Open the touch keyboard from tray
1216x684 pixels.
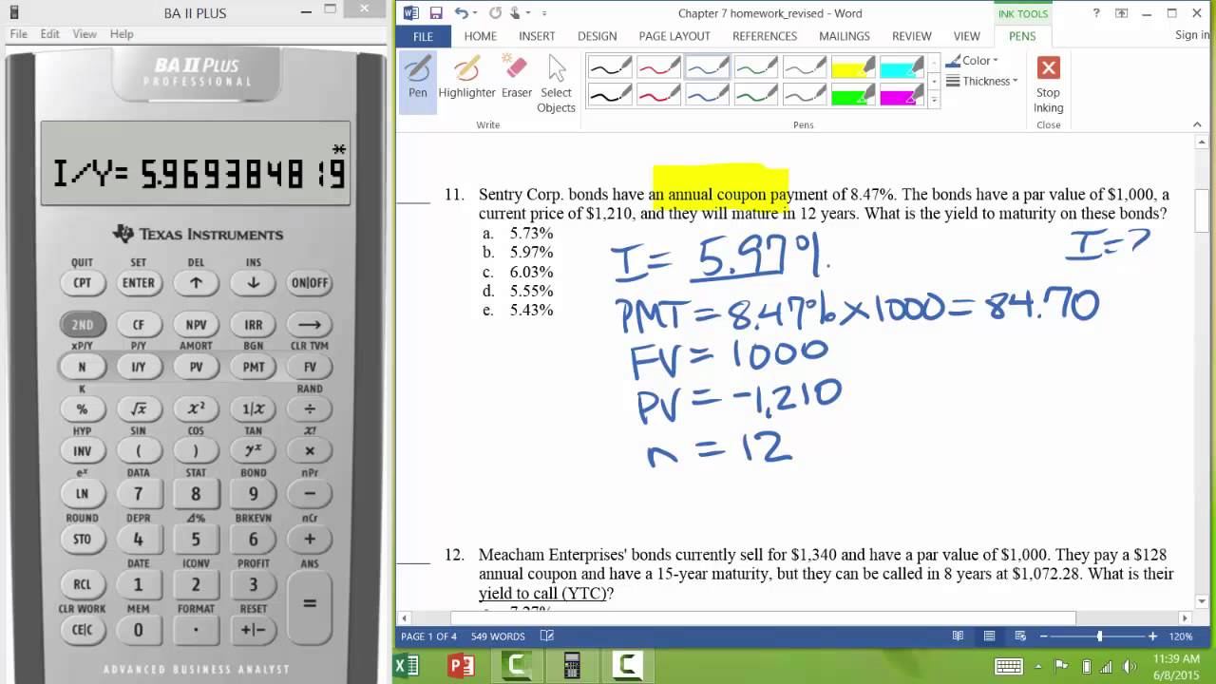pos(1009,666)
